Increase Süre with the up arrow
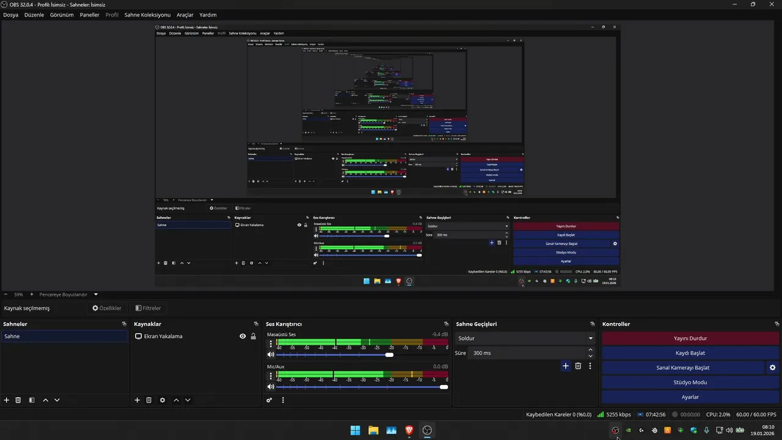This screenshot has height=440, width=782. (x=590, y=350)
